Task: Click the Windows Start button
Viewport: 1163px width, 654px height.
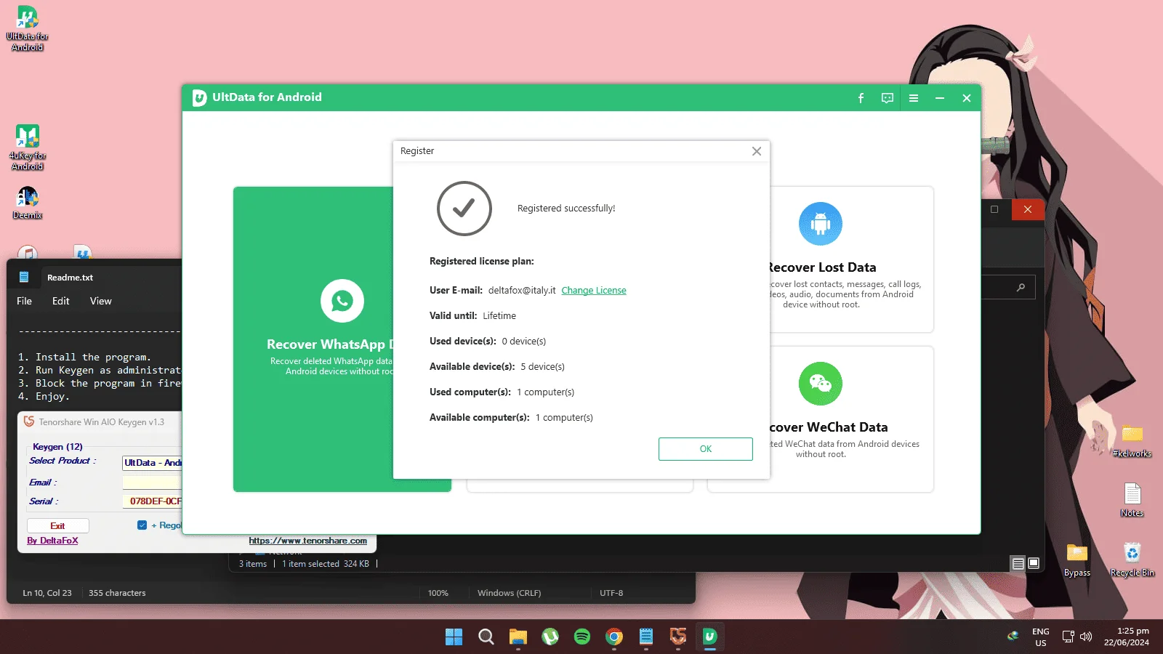Action: coord(454,637)
